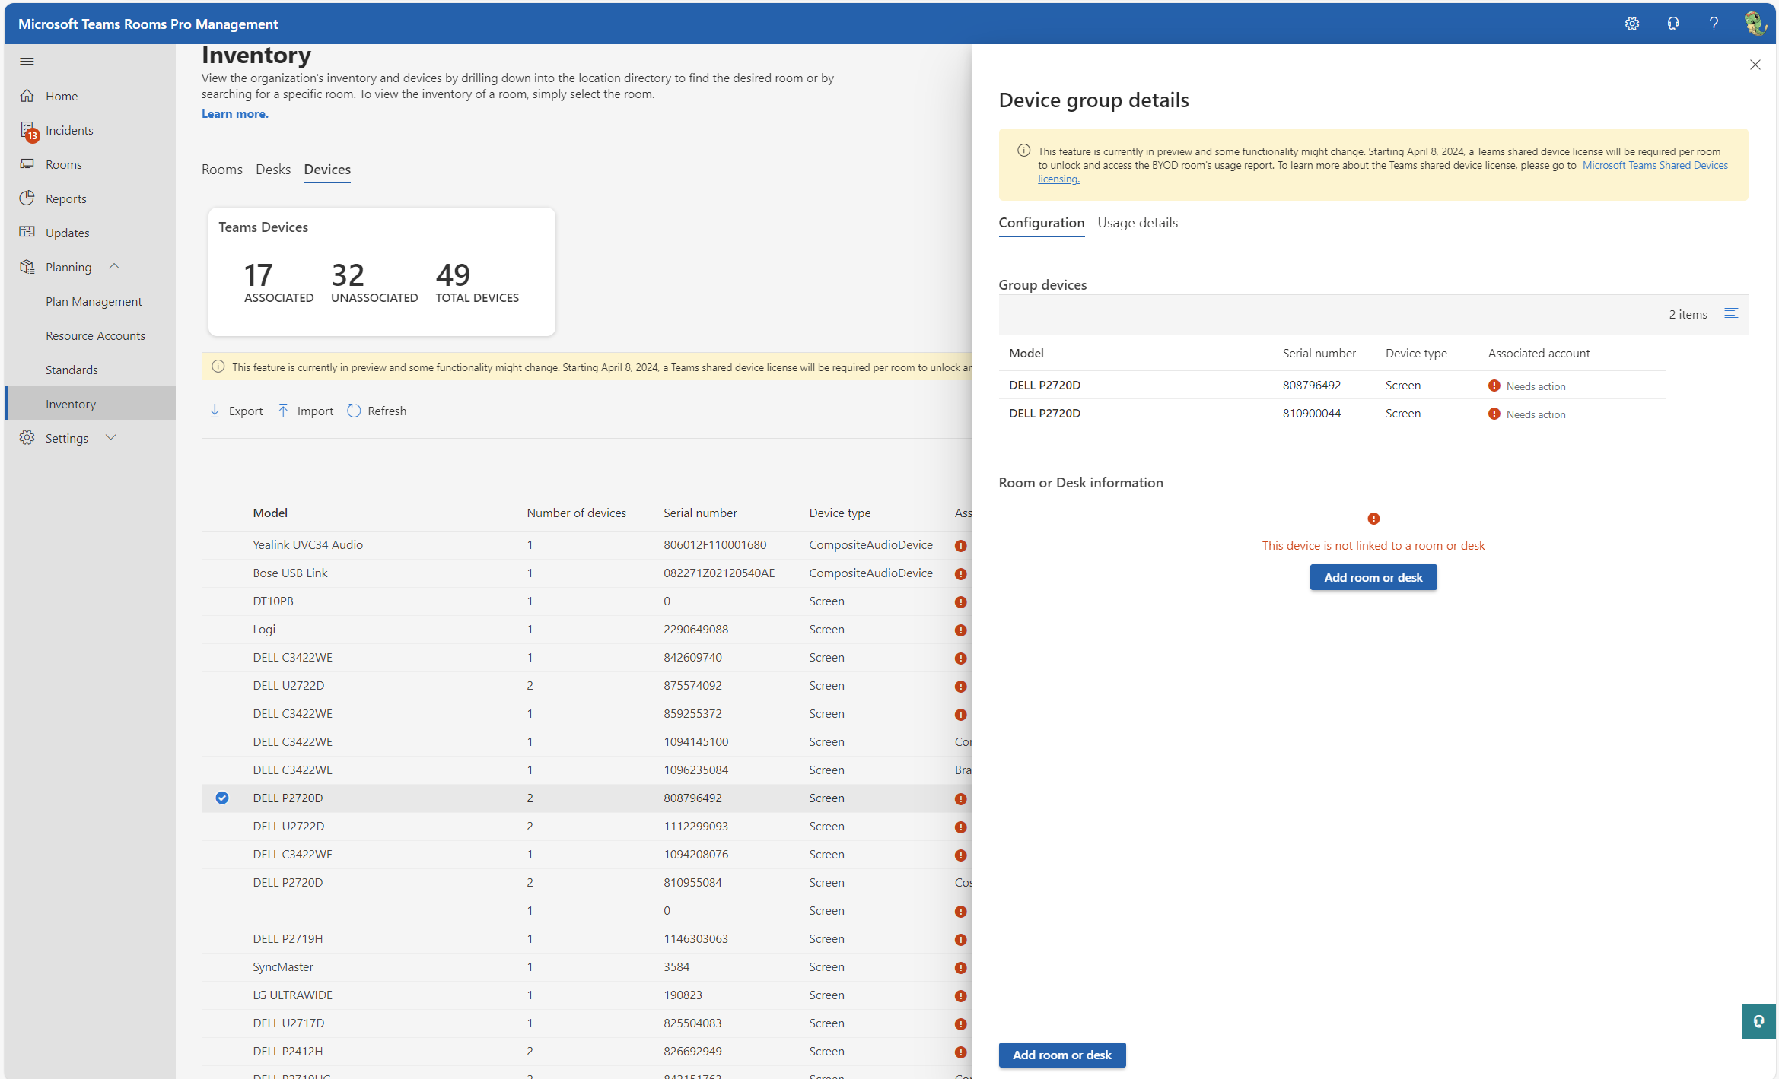
Task: Click unlinked device warning icon in panel
Action: [1373, 519]
